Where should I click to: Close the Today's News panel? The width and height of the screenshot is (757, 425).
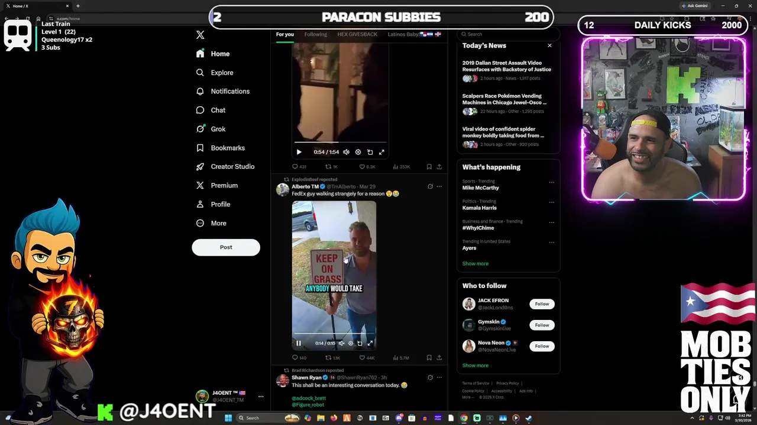[x=549, y=45]
